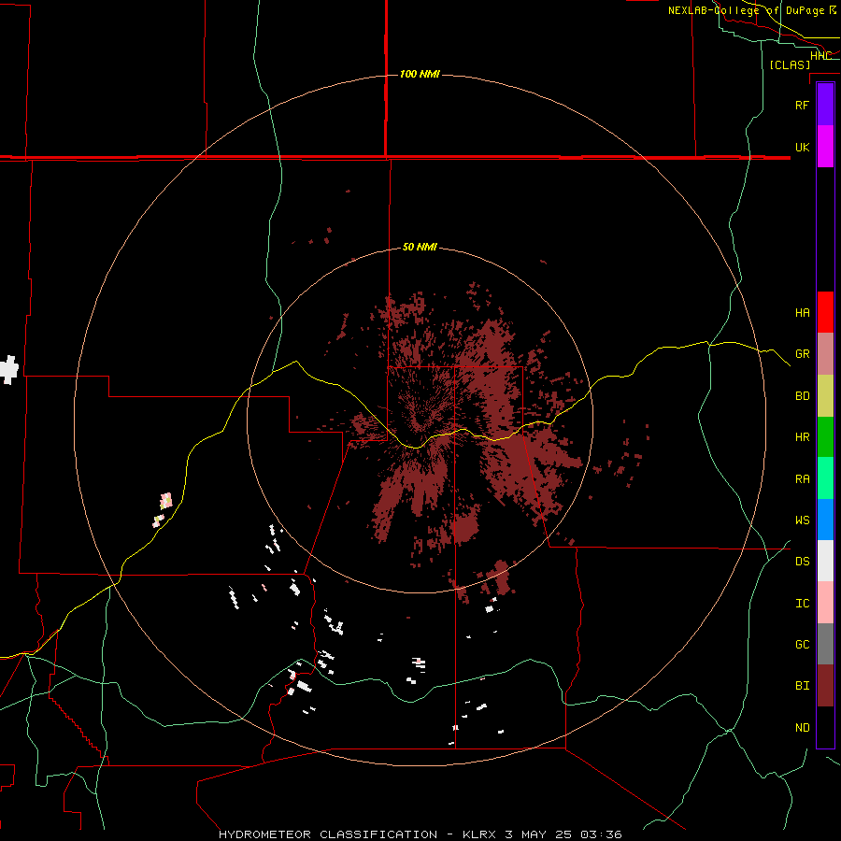Click the '50 NMI' range ring label
The width and height of the screenshot is (841, 841).
pyautogui.click(x=420, y=248)
